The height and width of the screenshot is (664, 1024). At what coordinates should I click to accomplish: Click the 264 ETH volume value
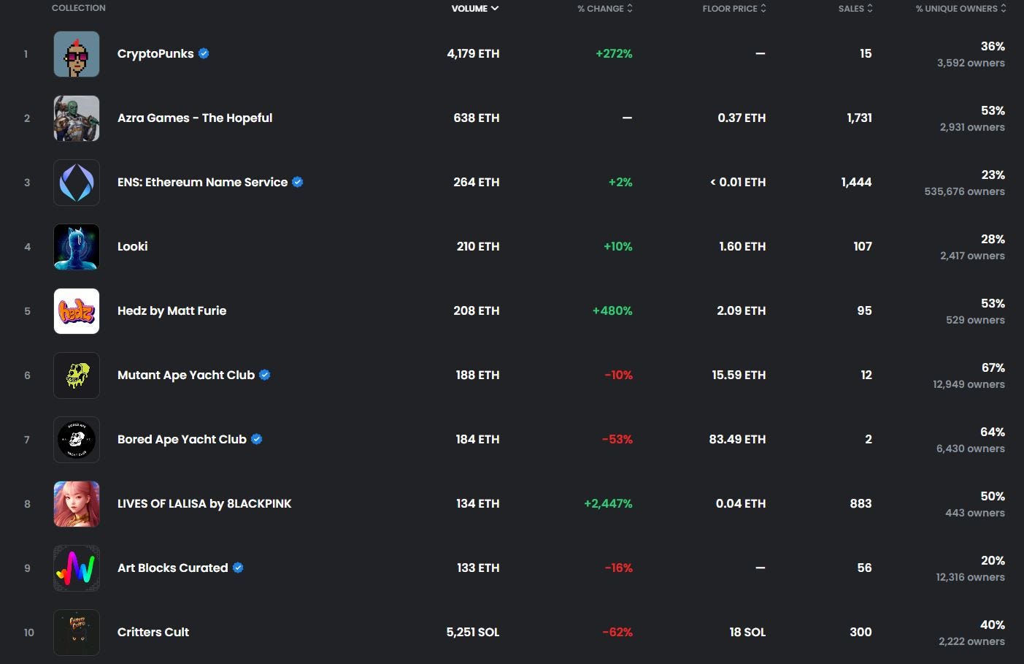477,182
